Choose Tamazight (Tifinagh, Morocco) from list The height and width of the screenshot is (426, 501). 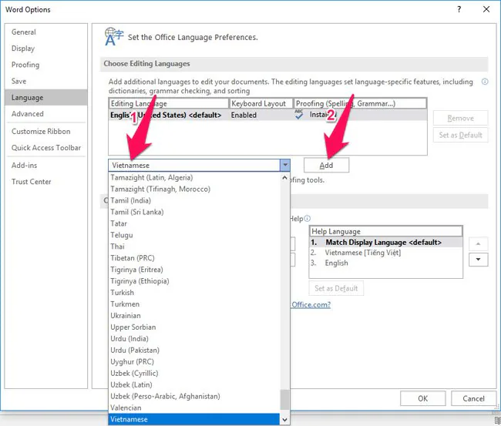tap(194, 189)
